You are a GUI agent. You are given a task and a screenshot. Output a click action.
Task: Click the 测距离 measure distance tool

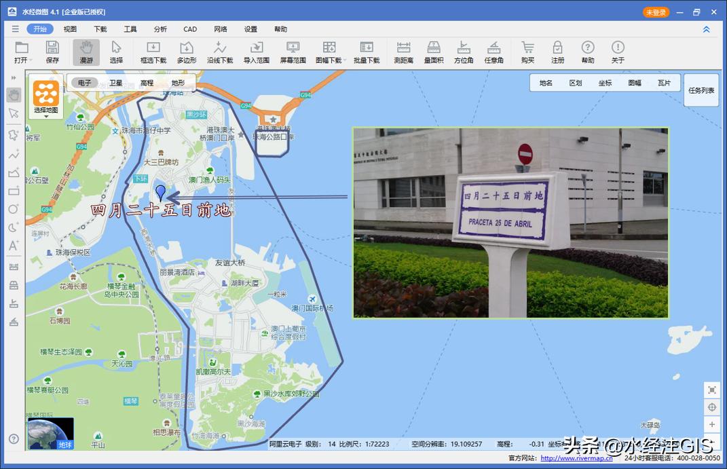(404, 52)
